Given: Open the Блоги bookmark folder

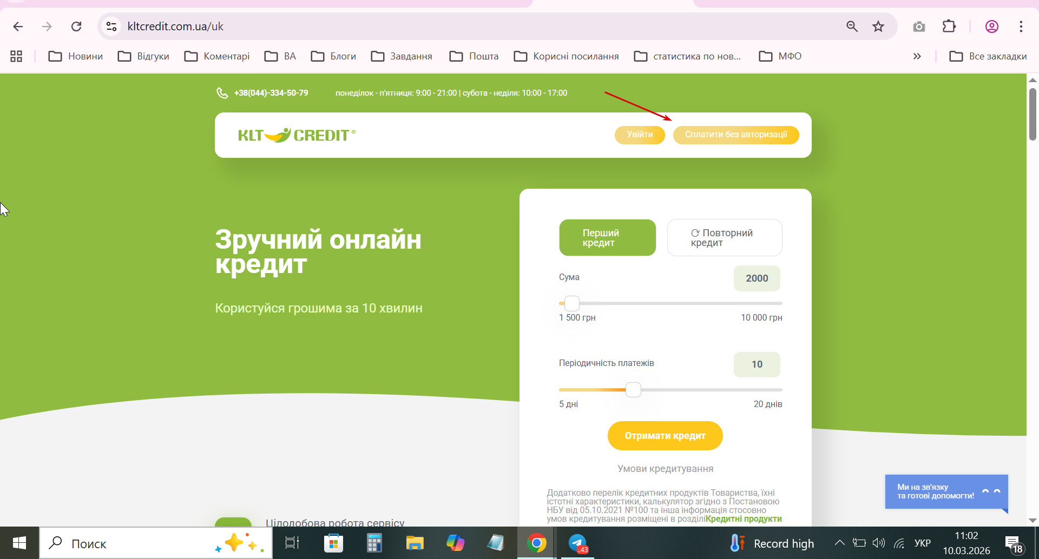Looking at the screenshot, I should [x=333, y=56].
